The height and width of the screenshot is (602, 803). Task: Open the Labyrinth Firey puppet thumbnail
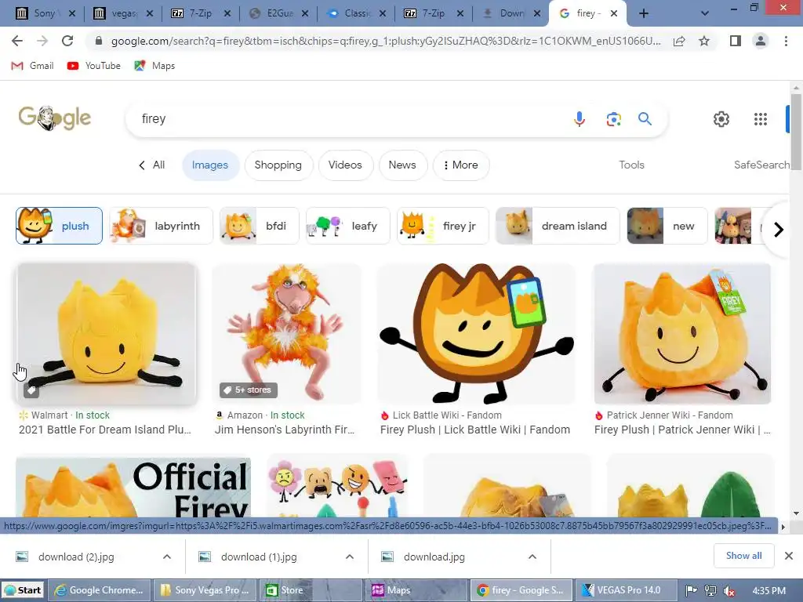click(287, 334)
